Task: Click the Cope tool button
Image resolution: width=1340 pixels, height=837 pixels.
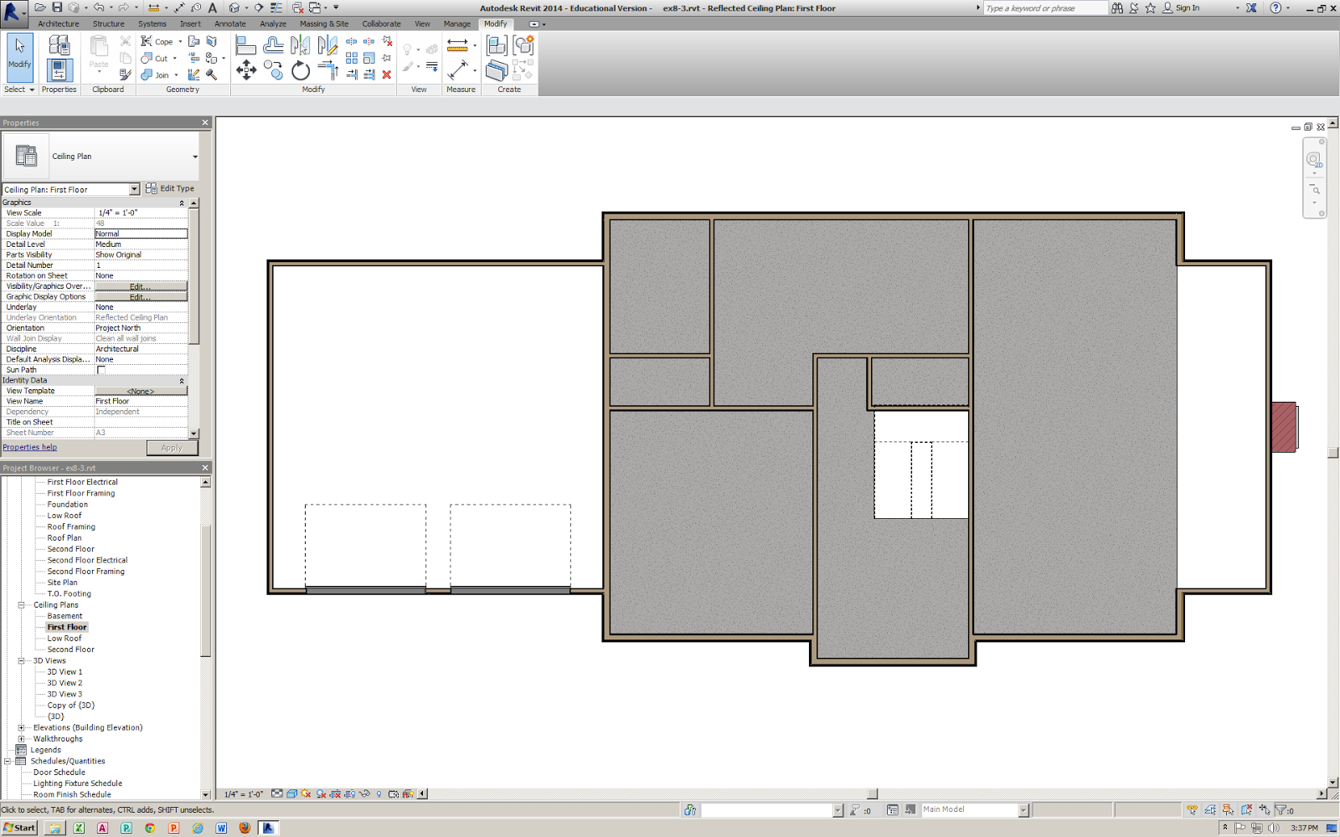Action: point(157,41)
